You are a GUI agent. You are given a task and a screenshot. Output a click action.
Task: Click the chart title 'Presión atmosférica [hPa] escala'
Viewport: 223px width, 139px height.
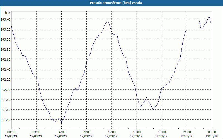point(116,3)
